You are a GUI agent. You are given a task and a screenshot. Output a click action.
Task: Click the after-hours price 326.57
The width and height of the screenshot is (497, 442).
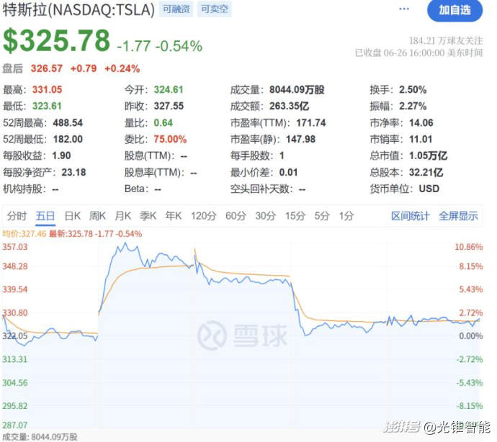(47, 68)
